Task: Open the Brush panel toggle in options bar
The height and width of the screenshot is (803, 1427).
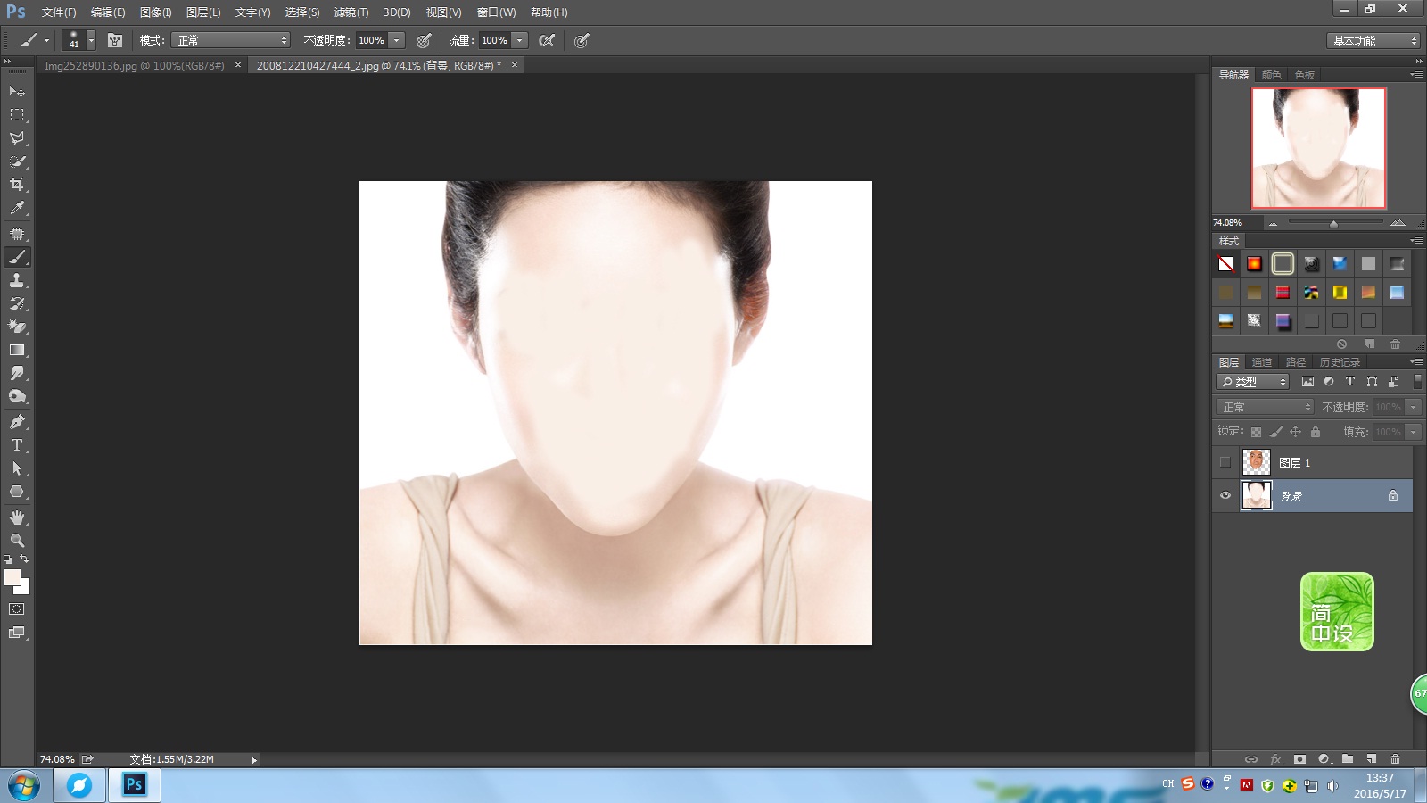Action: [115, 40]
